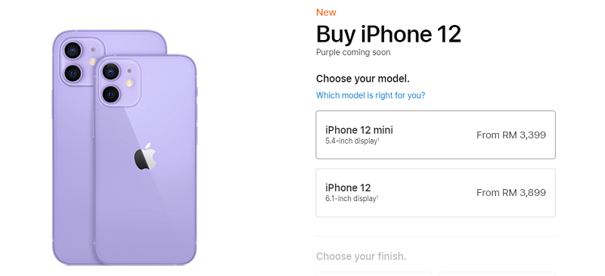The width and height of the screenshot is (605, 276).
Task: Click the lower camera lens on the front iPhone
Action: [110, 94]
